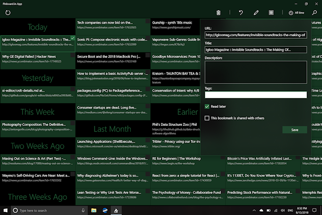Tick the Tech companies can now bid checkbox
This screenshot has width=322, height=215.
(147, 21)
